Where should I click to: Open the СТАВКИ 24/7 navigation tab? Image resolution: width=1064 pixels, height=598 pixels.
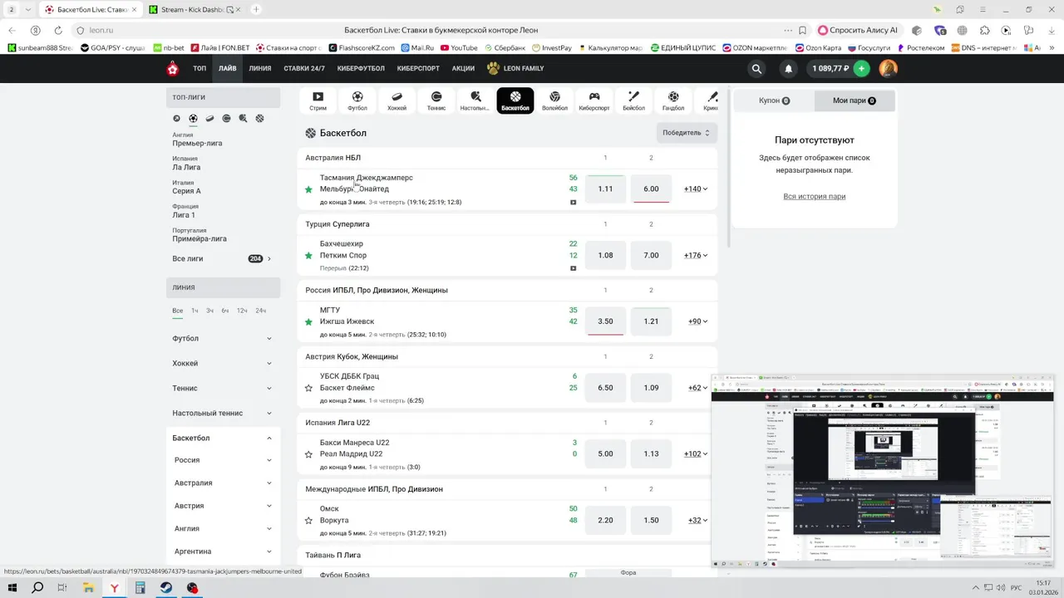point(304,69)
